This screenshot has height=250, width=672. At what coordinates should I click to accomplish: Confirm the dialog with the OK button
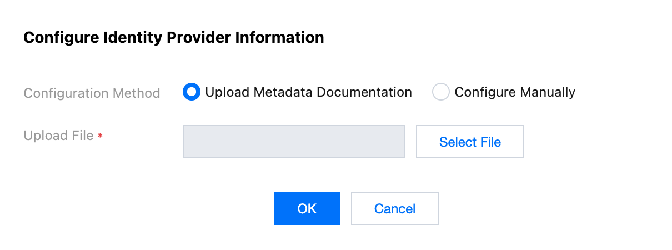pyautogui.click(x=307, y=208)
